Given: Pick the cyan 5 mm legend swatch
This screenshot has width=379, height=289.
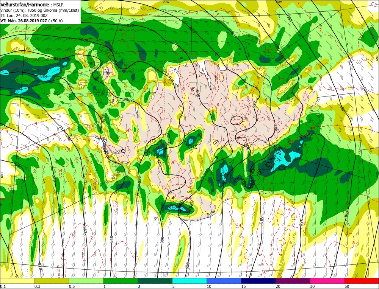Looking at the screenshot, I should [x=189, y=281].
